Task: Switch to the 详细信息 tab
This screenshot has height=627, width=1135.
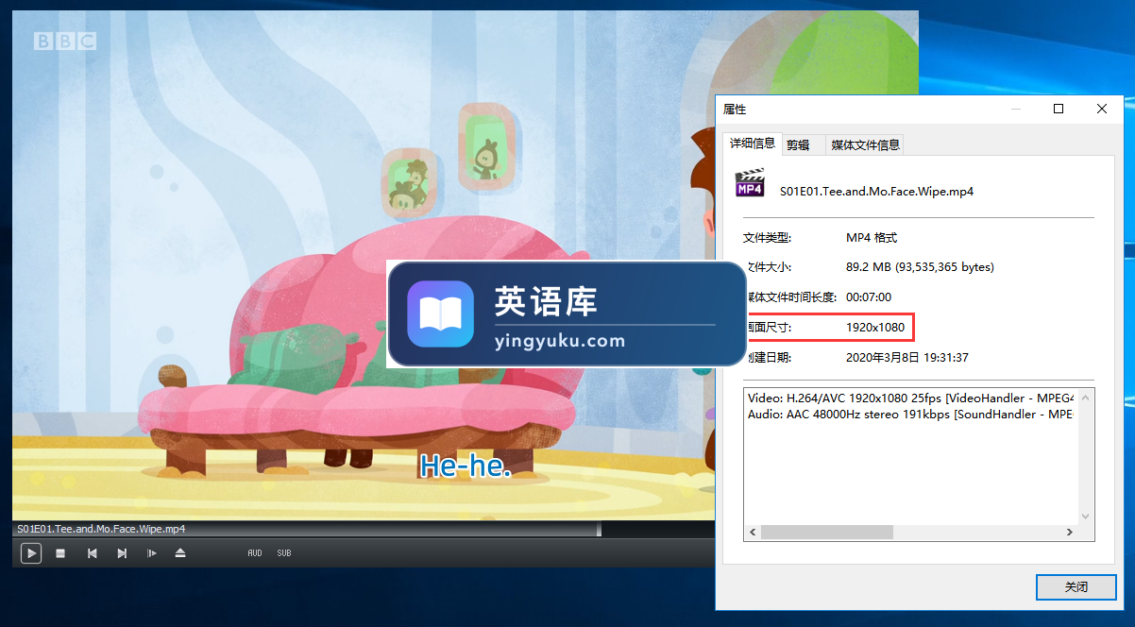Action: [753, 144]
